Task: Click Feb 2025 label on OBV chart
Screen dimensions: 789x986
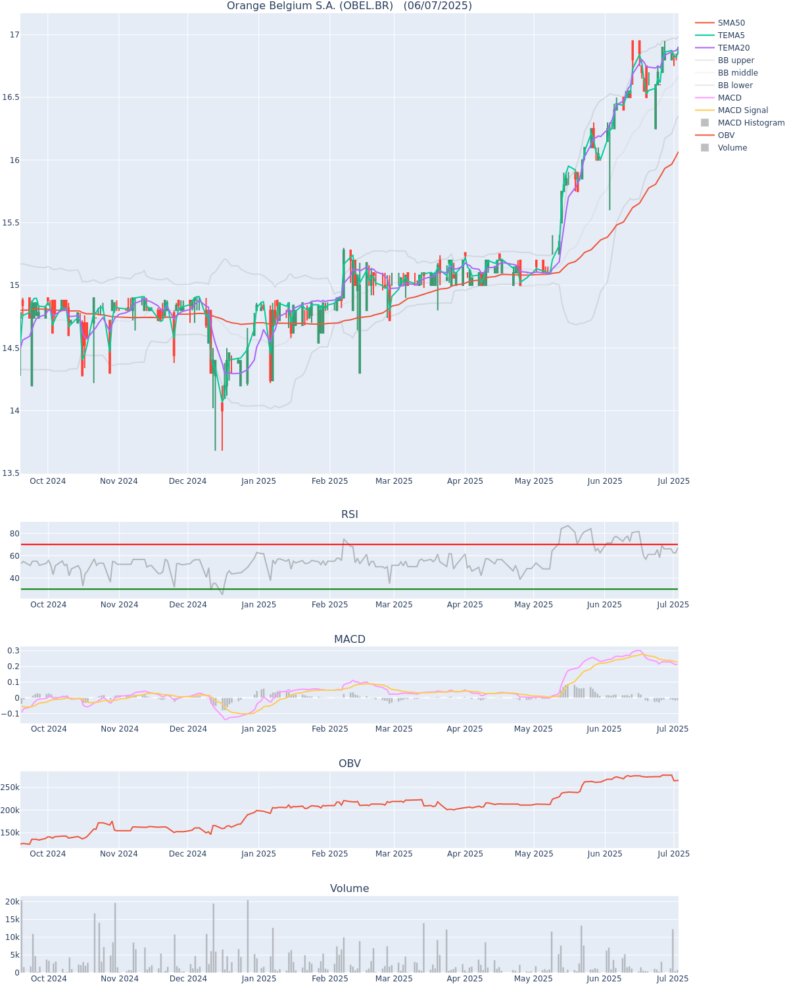Action: (330, 854)
